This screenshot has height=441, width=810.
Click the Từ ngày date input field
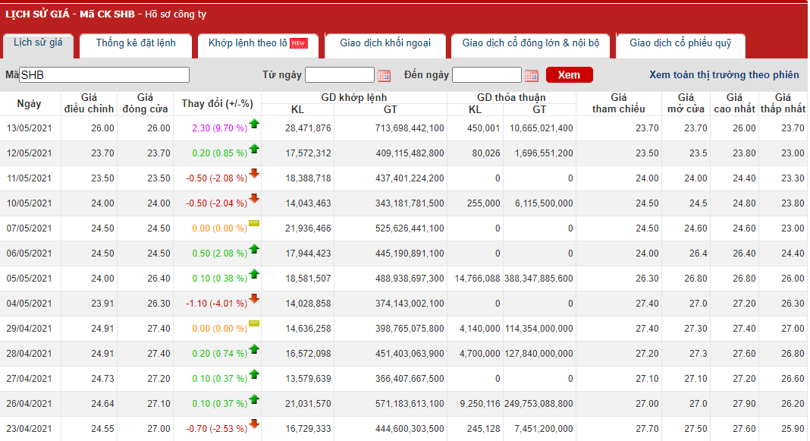339,74
